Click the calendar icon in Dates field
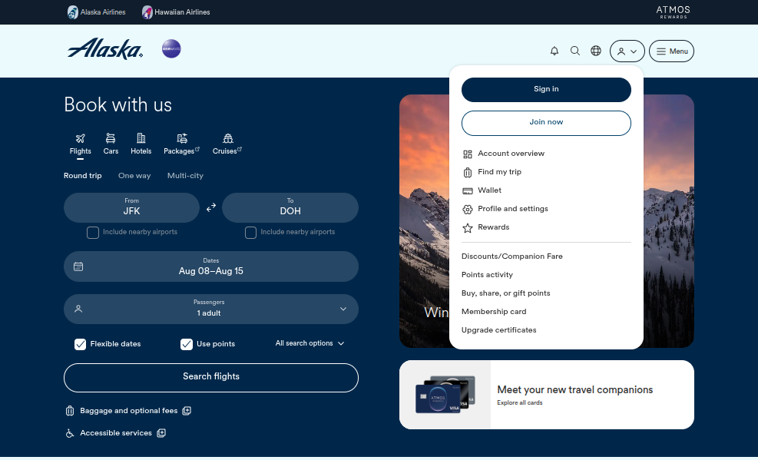Image resolution: width=758 pixels, height=460 pixels. point(78,266)
